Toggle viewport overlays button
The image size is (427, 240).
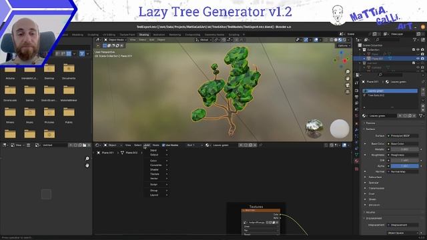[x=316, y=40]
